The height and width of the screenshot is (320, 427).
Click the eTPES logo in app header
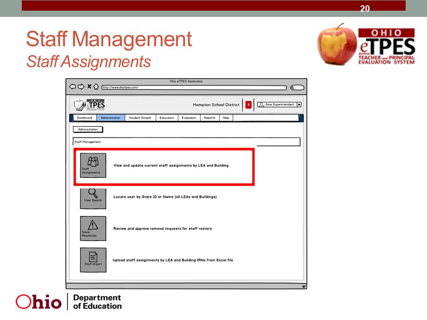(x=89, y=105)
